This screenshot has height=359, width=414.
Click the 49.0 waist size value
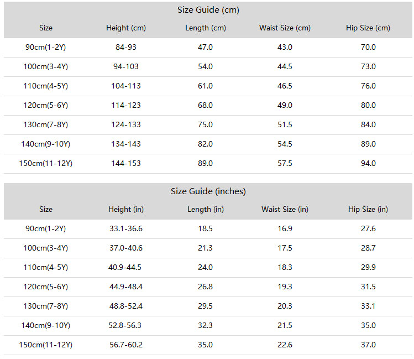(285, 105)
